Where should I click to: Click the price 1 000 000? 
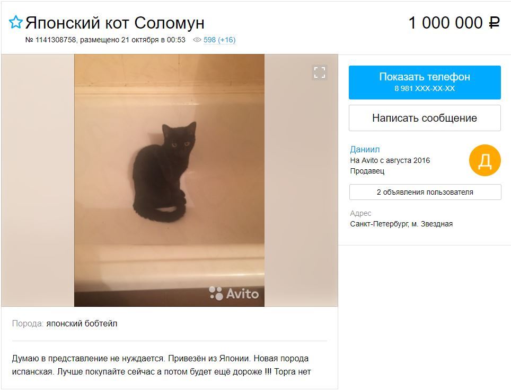445,23
